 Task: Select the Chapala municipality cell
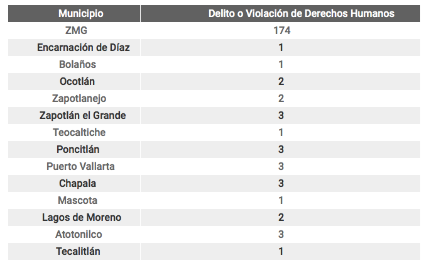pos(78,183)
